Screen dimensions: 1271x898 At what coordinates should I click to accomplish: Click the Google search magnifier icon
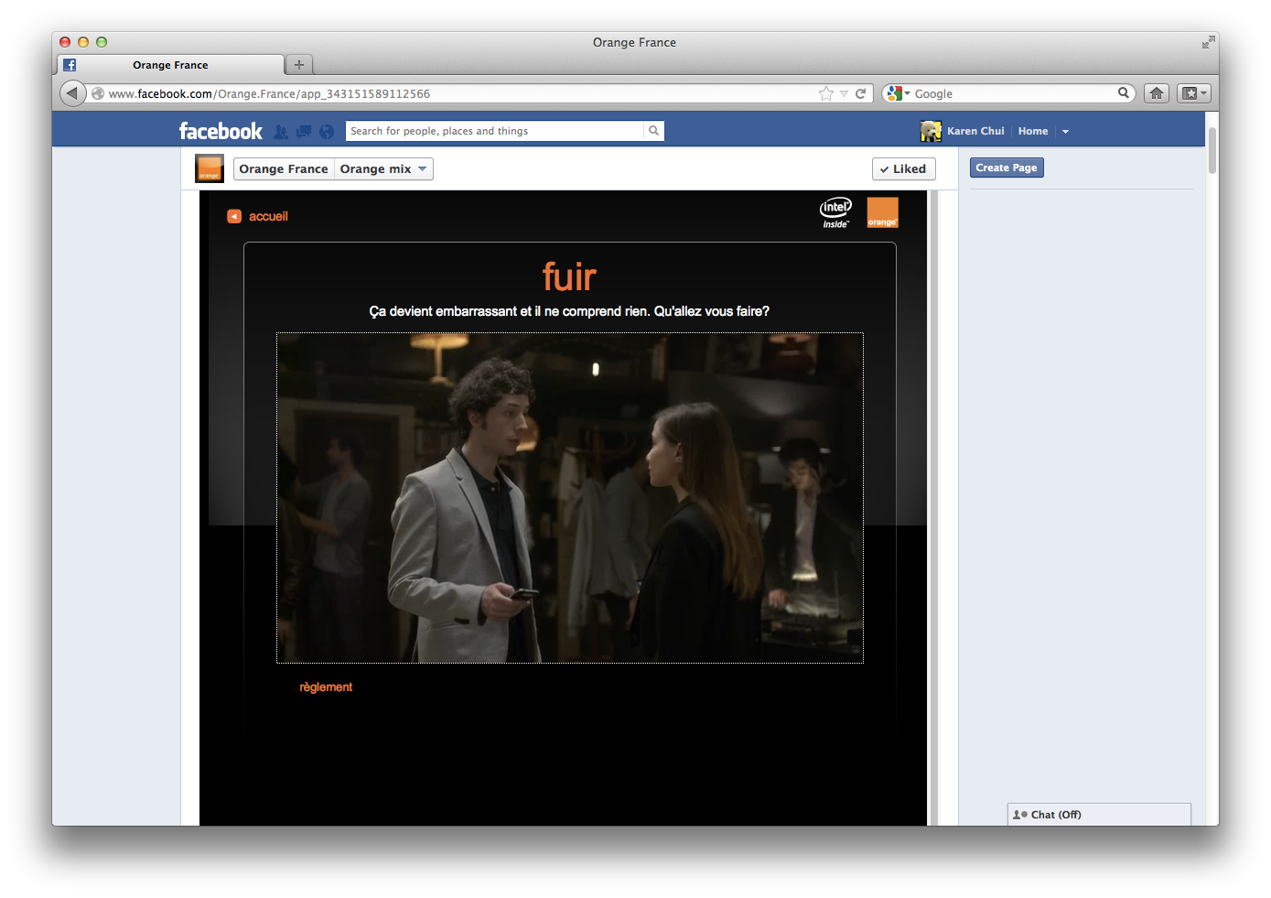coord(1123,93)
